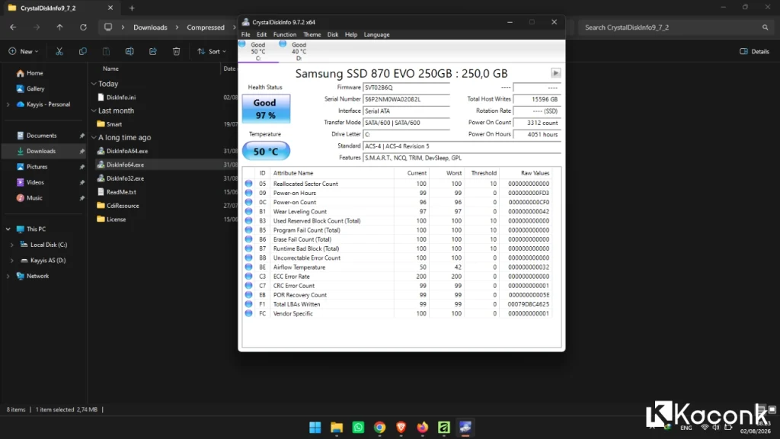
Task: Click the Total Host Writes value
Action: coord(537,99)
